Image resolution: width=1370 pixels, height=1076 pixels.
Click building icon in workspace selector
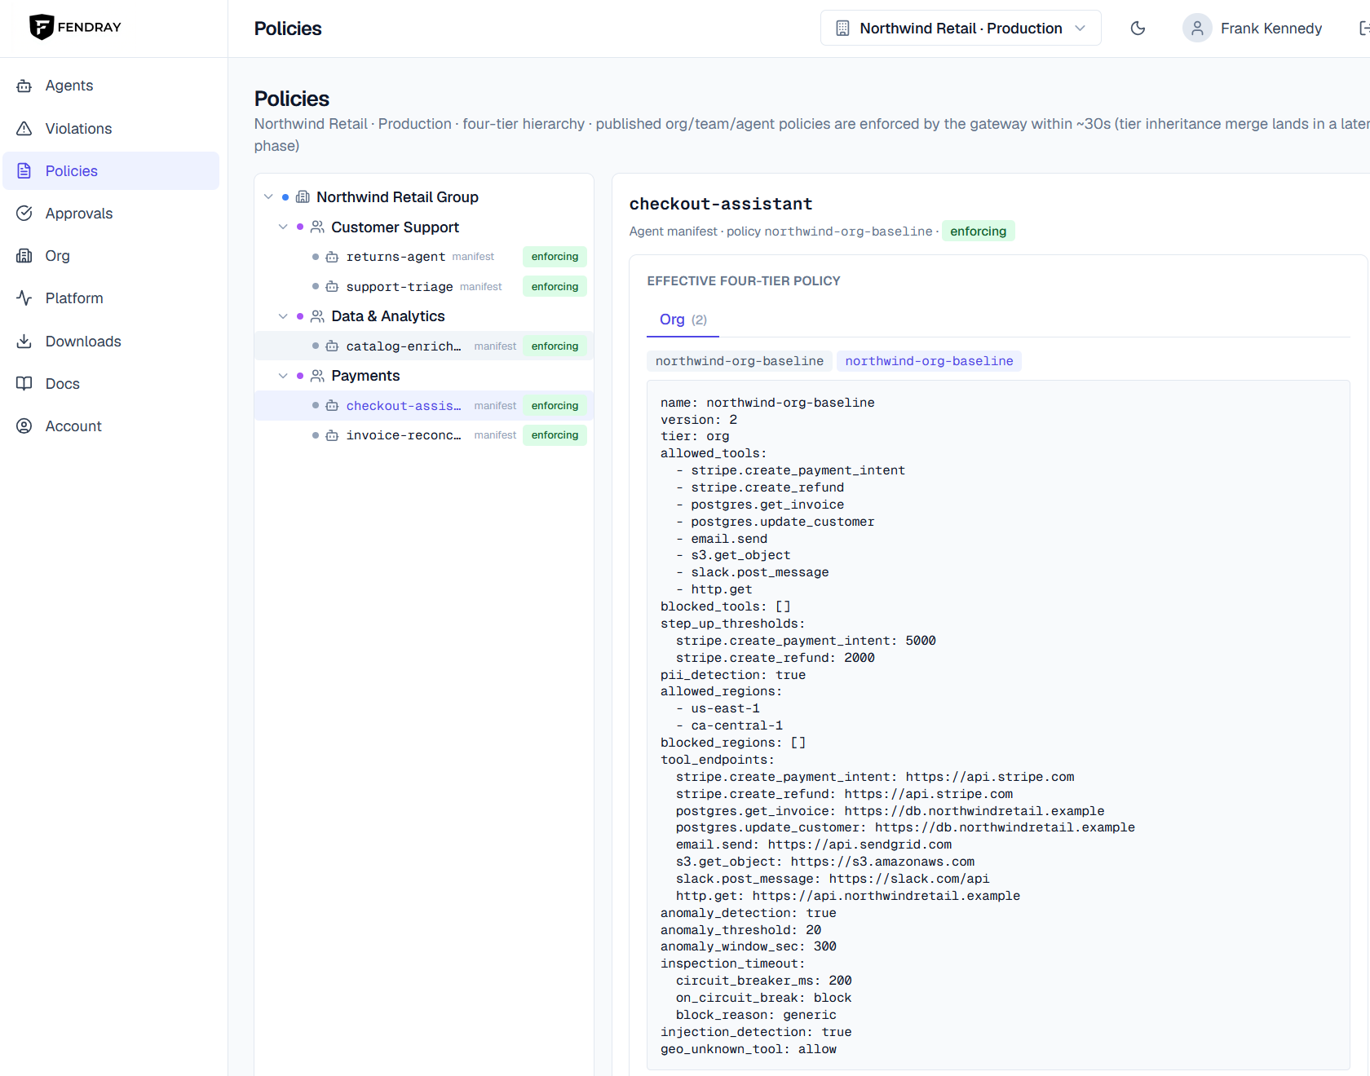842,29
